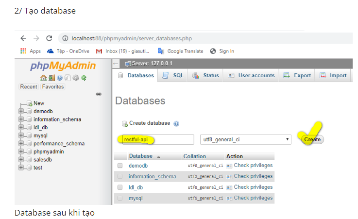The image size is (358, 219).
Task: Switch to the Export tab
Action: [x=297, y=76]
